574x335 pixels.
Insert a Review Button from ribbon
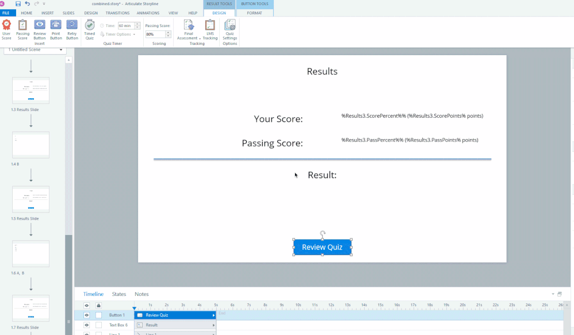(40, 29)
